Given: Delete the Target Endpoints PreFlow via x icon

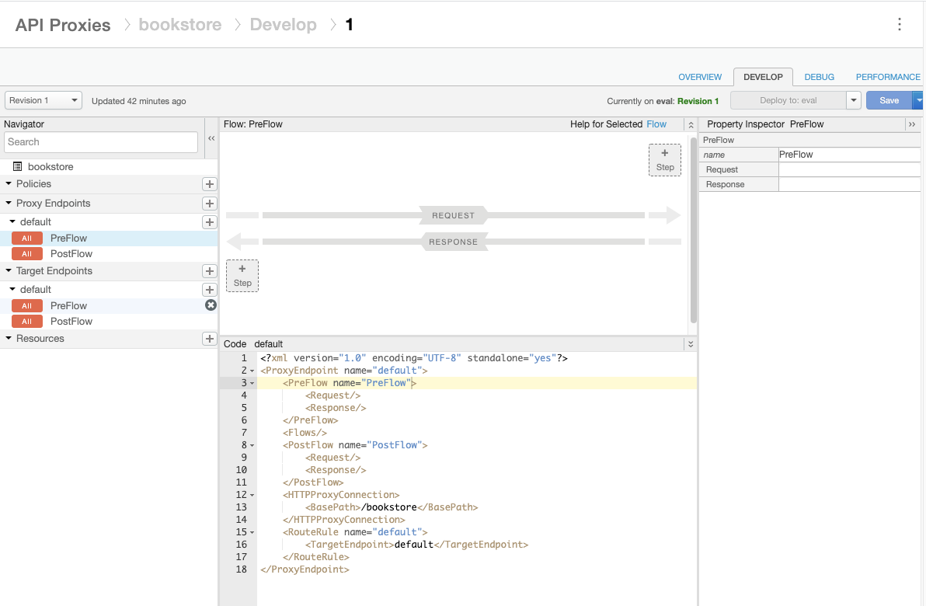Looking at the screenshot, I should pyautogui.click(x=211, y=305).
